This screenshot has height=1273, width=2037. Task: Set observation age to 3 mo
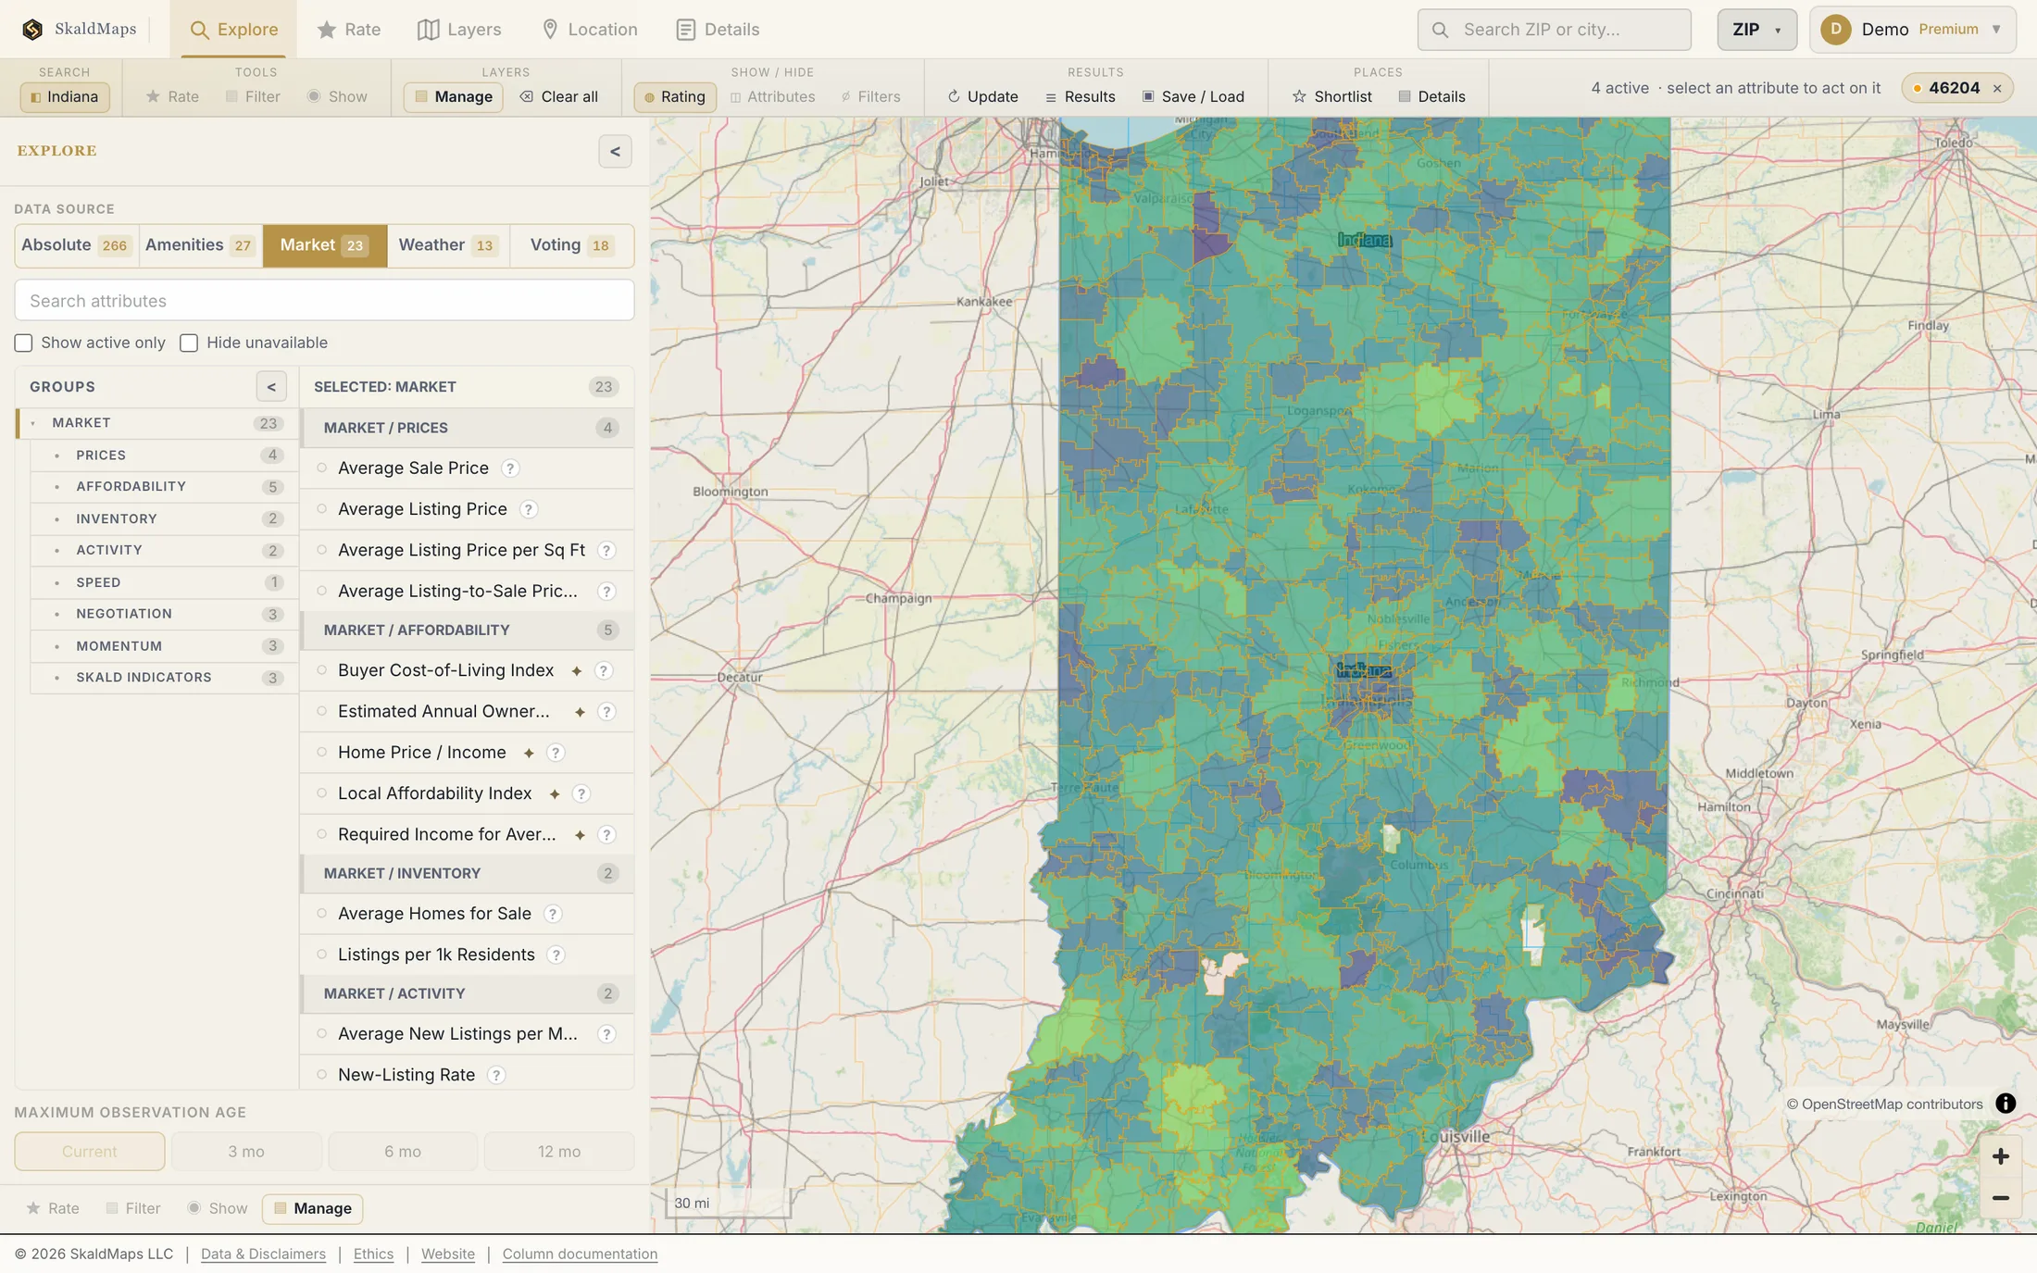[x=246, y=1152]
